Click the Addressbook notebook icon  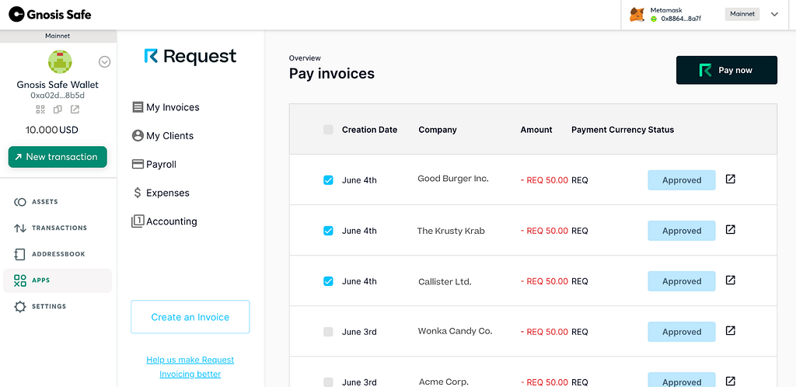coord(19,255)
